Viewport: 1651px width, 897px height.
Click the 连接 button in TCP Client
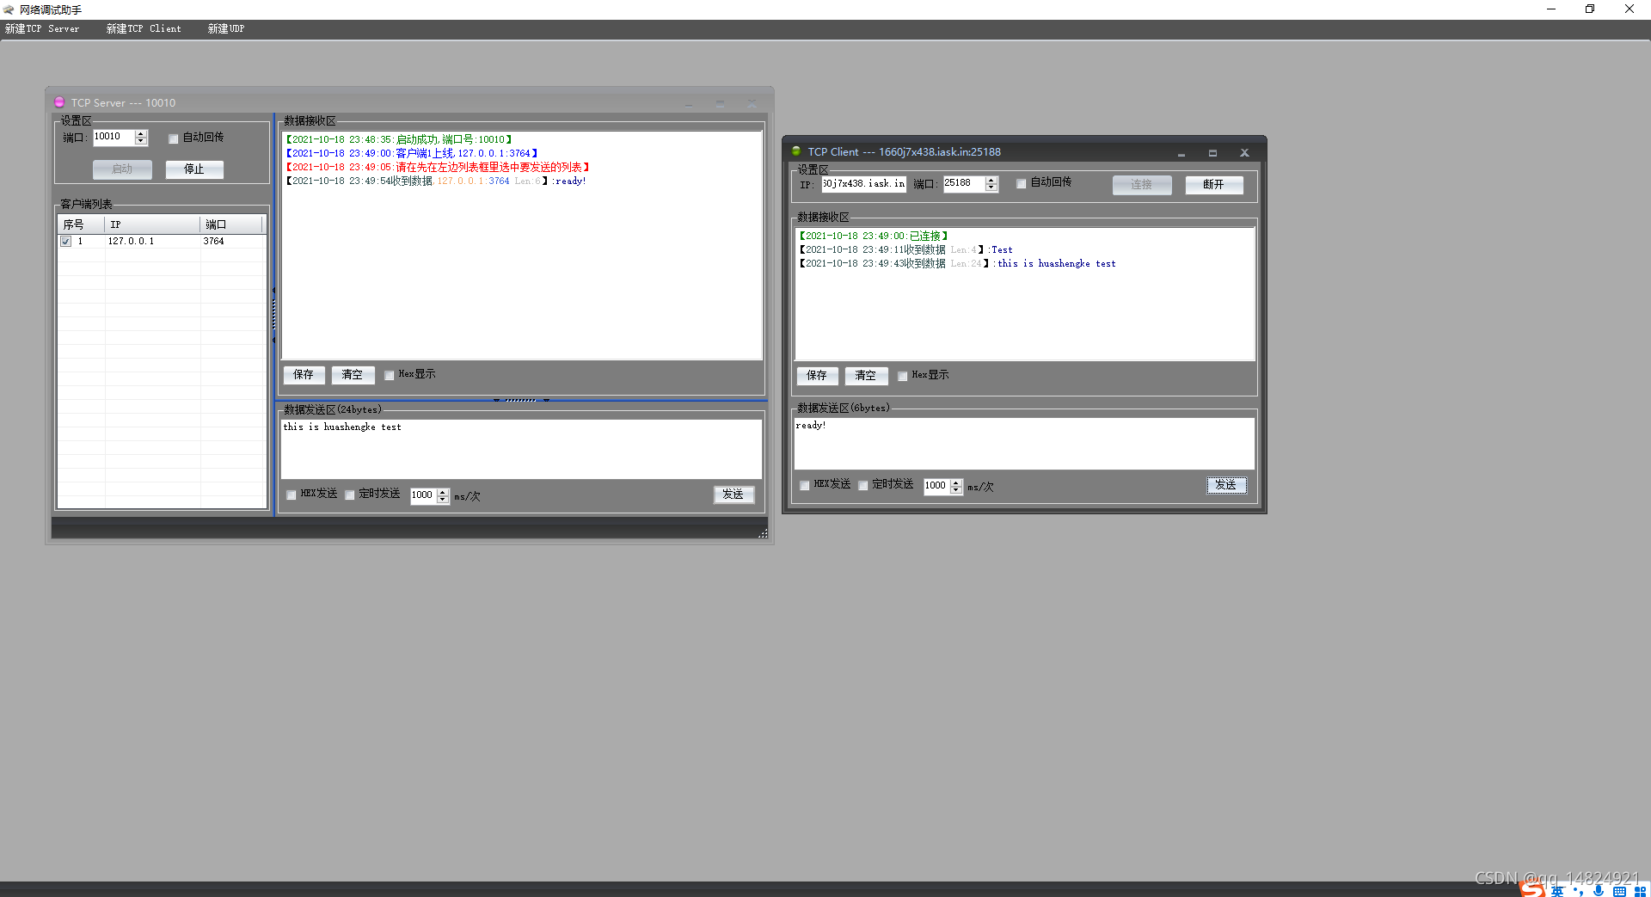pyautogui.click(x=1142, y=185)
